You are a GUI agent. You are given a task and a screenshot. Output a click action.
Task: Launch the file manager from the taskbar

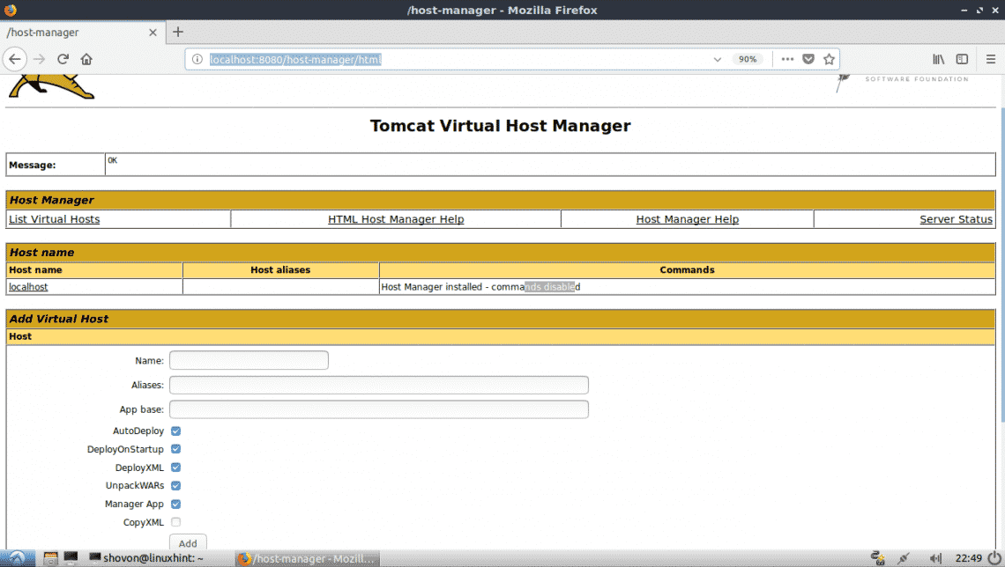click(x=50, y=558)
